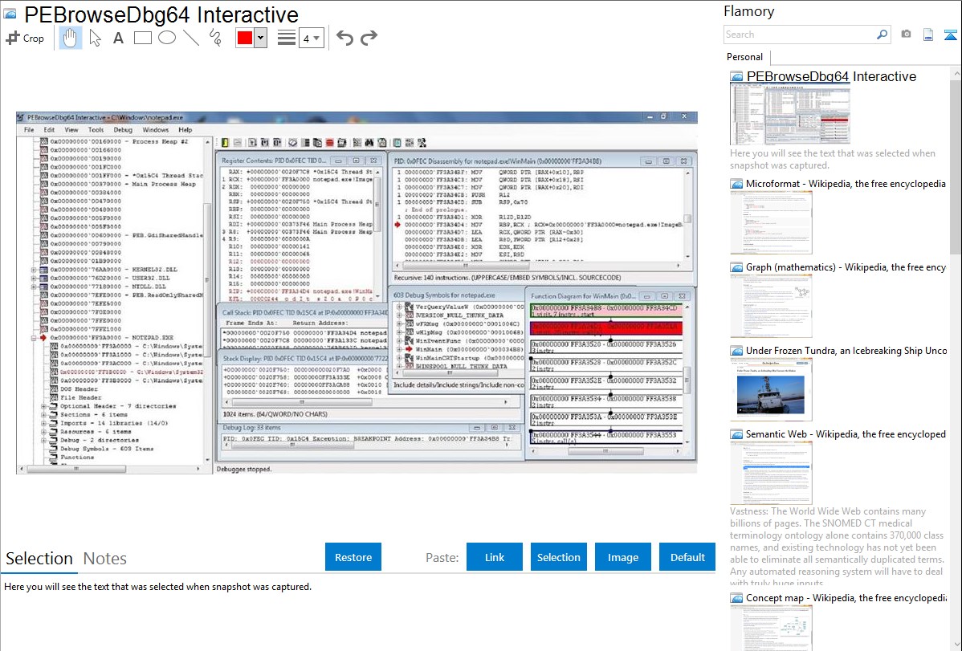The image size is (962, 651).
Task: Paste as Selection
Action: coord(558,557)
